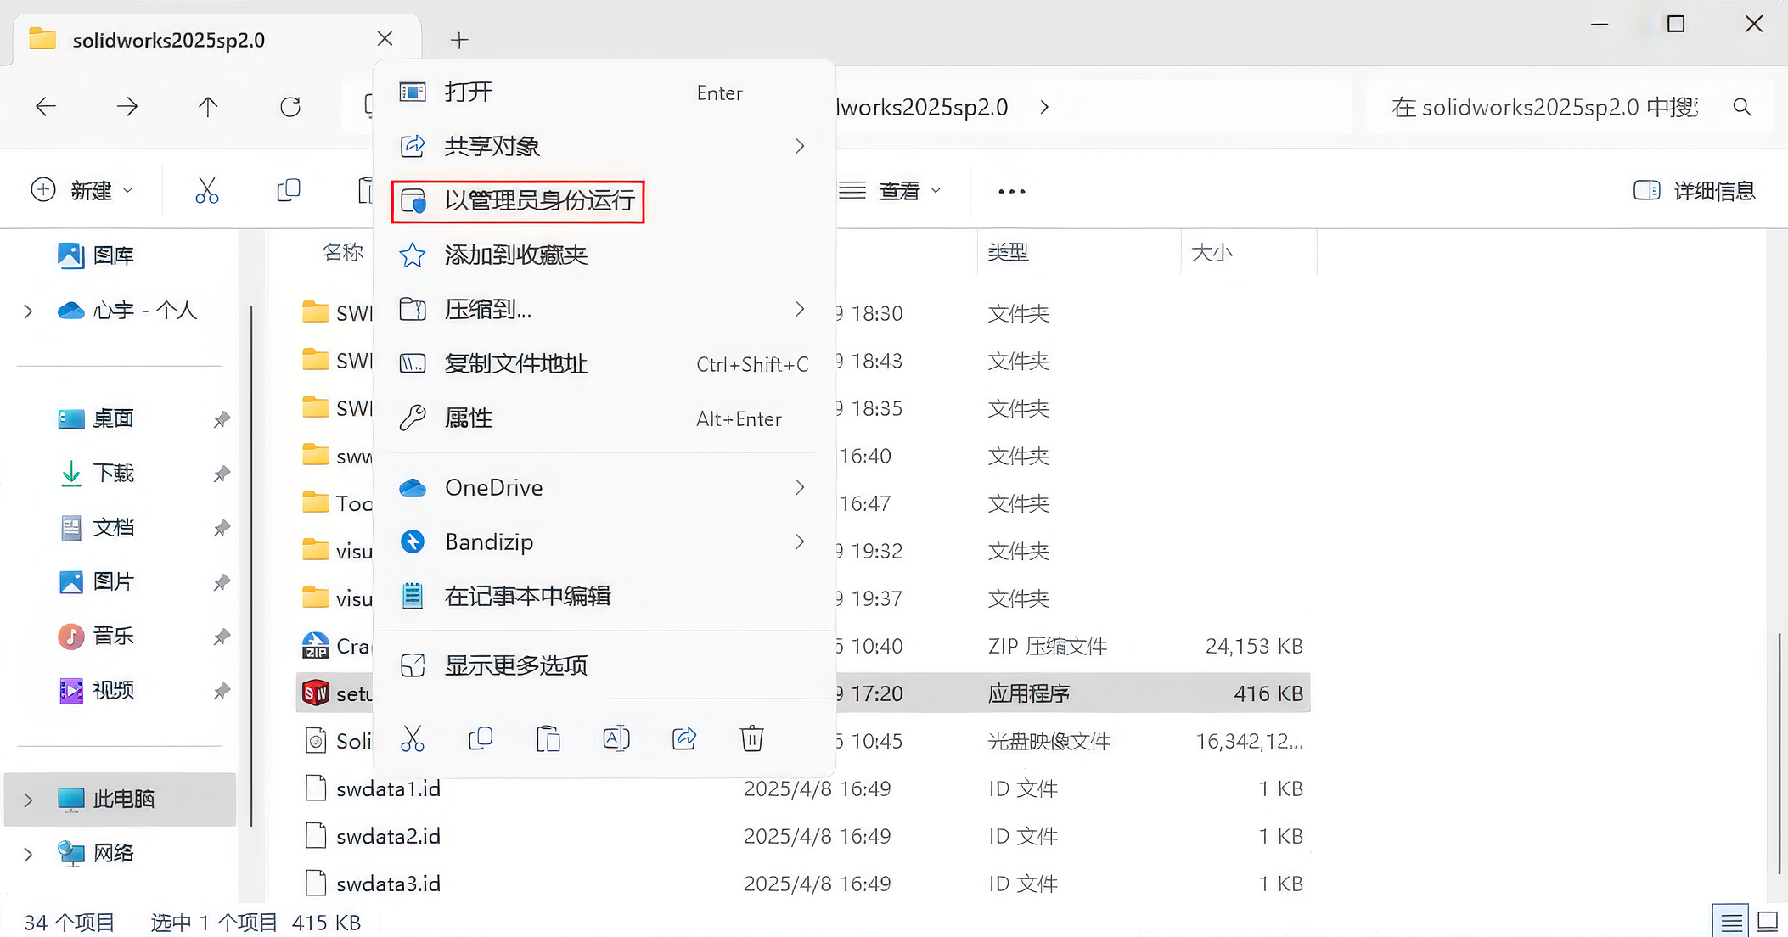This screenshot has width=1788, height=937.
Task: Open 下载 in the sidebar
Action: (95, 473)
